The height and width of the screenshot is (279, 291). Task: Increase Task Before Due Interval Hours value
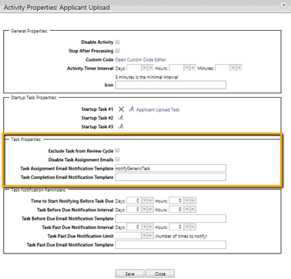(x=193, y=210)
